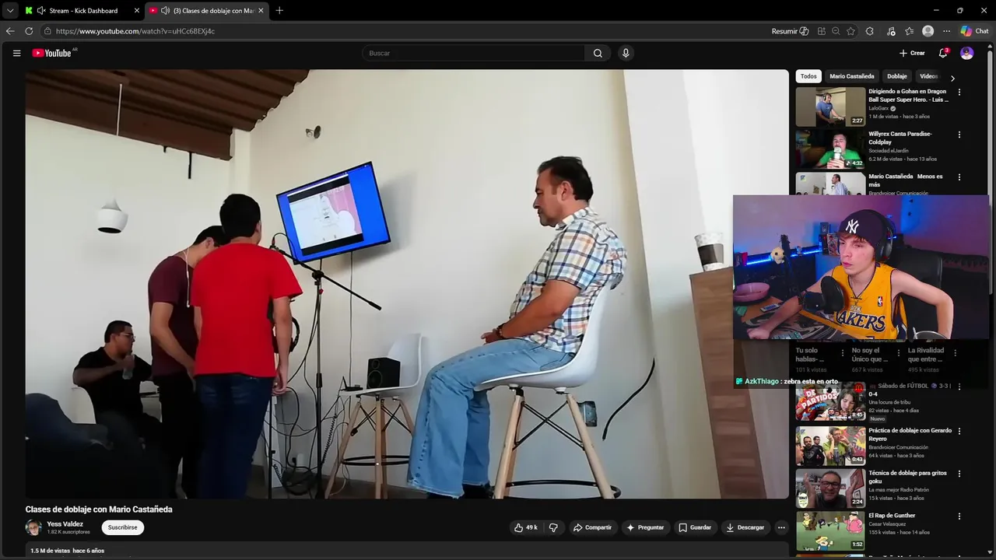
Task: Focus the Buscar search field
Action: click(x=473, y=53)
